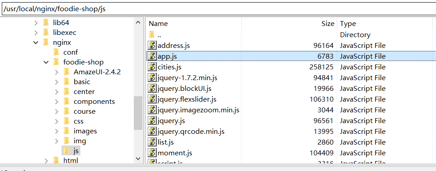This screenshot has height=171, width=436.
Task: Click the css folder icon in tree
Action: 67,121
